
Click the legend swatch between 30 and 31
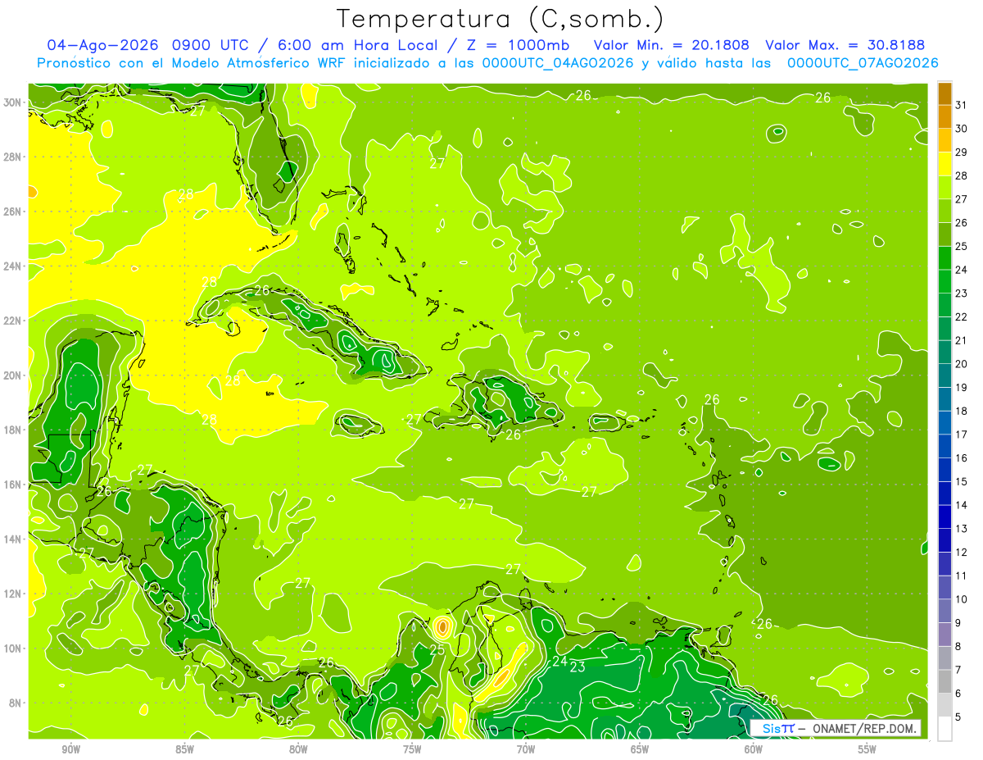pos(944,116)
